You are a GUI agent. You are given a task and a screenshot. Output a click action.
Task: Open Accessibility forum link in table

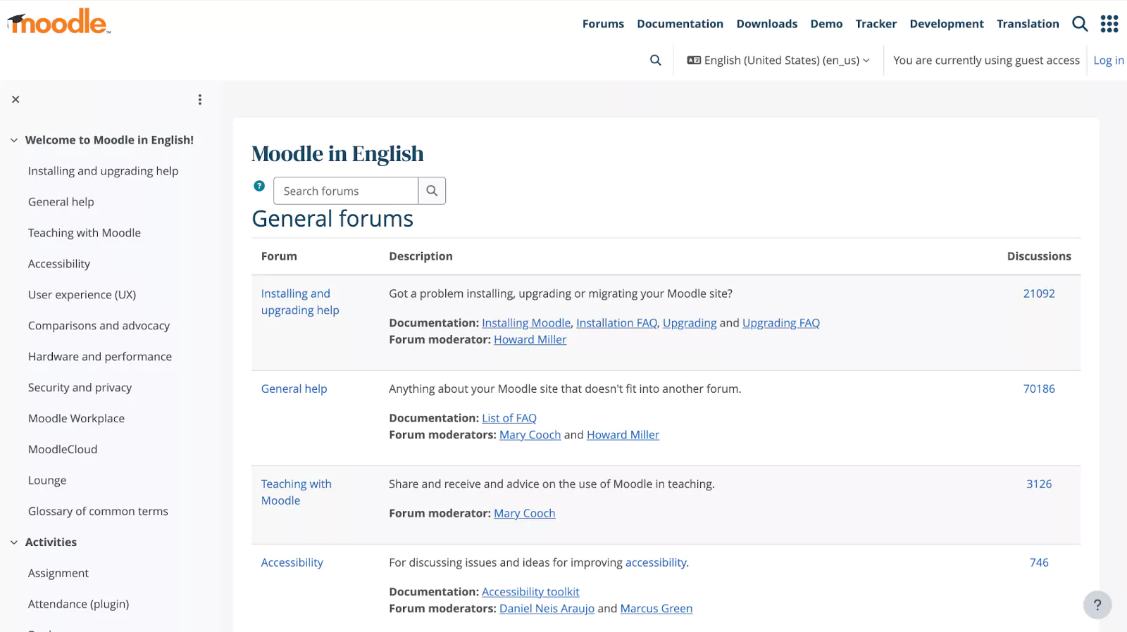(292, 562)
